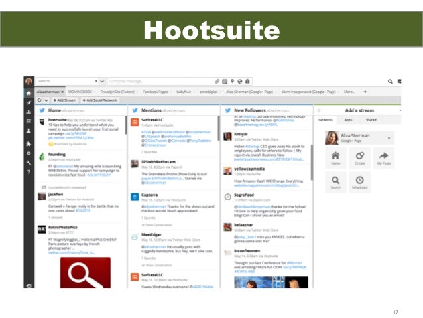Attach a file with the paperclip icon

pyautogui.click(x=217, y=81)
